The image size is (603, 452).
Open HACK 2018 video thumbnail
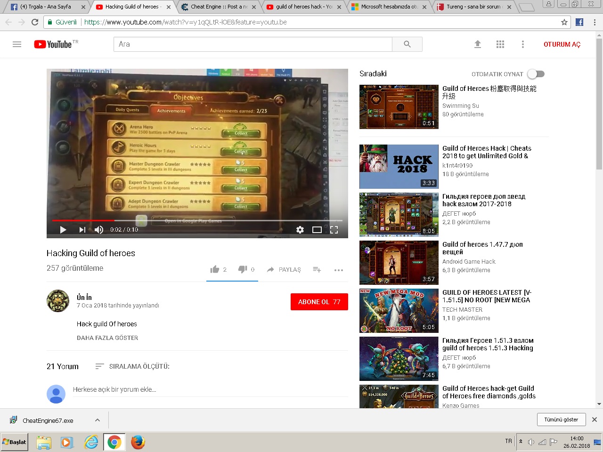point(399,167)
